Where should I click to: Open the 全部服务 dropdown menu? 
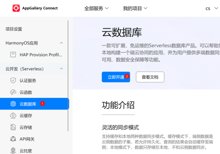(96, 8)
